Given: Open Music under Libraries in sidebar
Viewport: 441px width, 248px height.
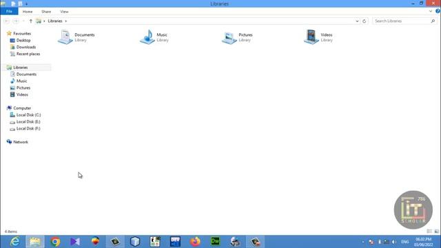Looking at the screenshot, I should (x=21, y=81).
